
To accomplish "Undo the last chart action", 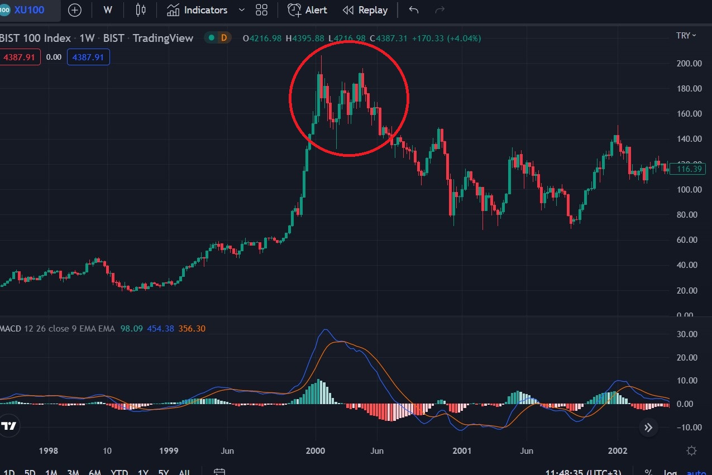I will pos(413,10).
